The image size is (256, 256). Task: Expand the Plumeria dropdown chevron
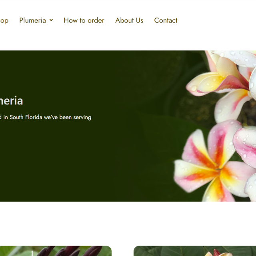click(51, 20)
